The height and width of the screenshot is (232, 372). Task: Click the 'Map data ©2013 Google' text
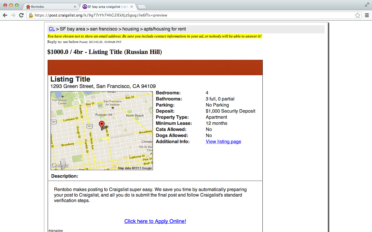point(135,168)
